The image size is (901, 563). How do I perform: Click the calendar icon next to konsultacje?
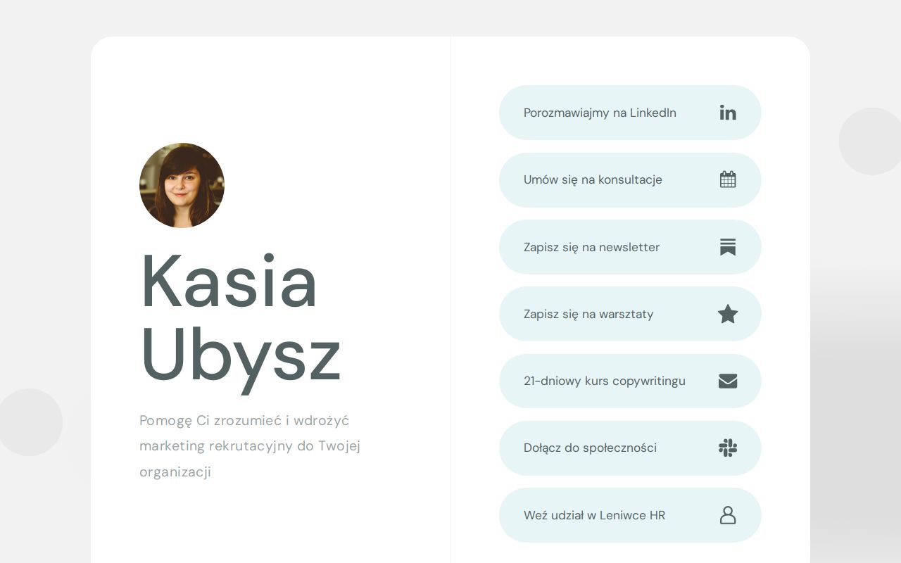pos(728,179)
